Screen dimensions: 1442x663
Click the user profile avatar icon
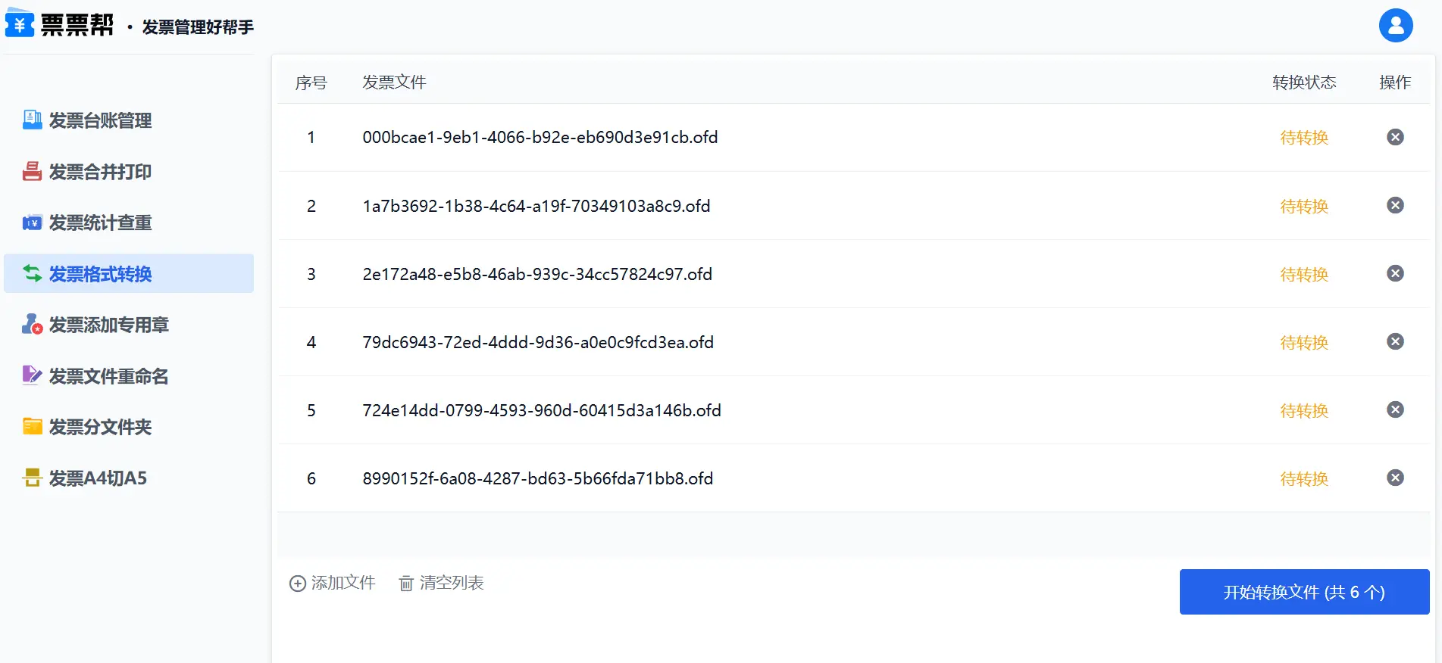pyautogui.click(x=1395, y=26)
